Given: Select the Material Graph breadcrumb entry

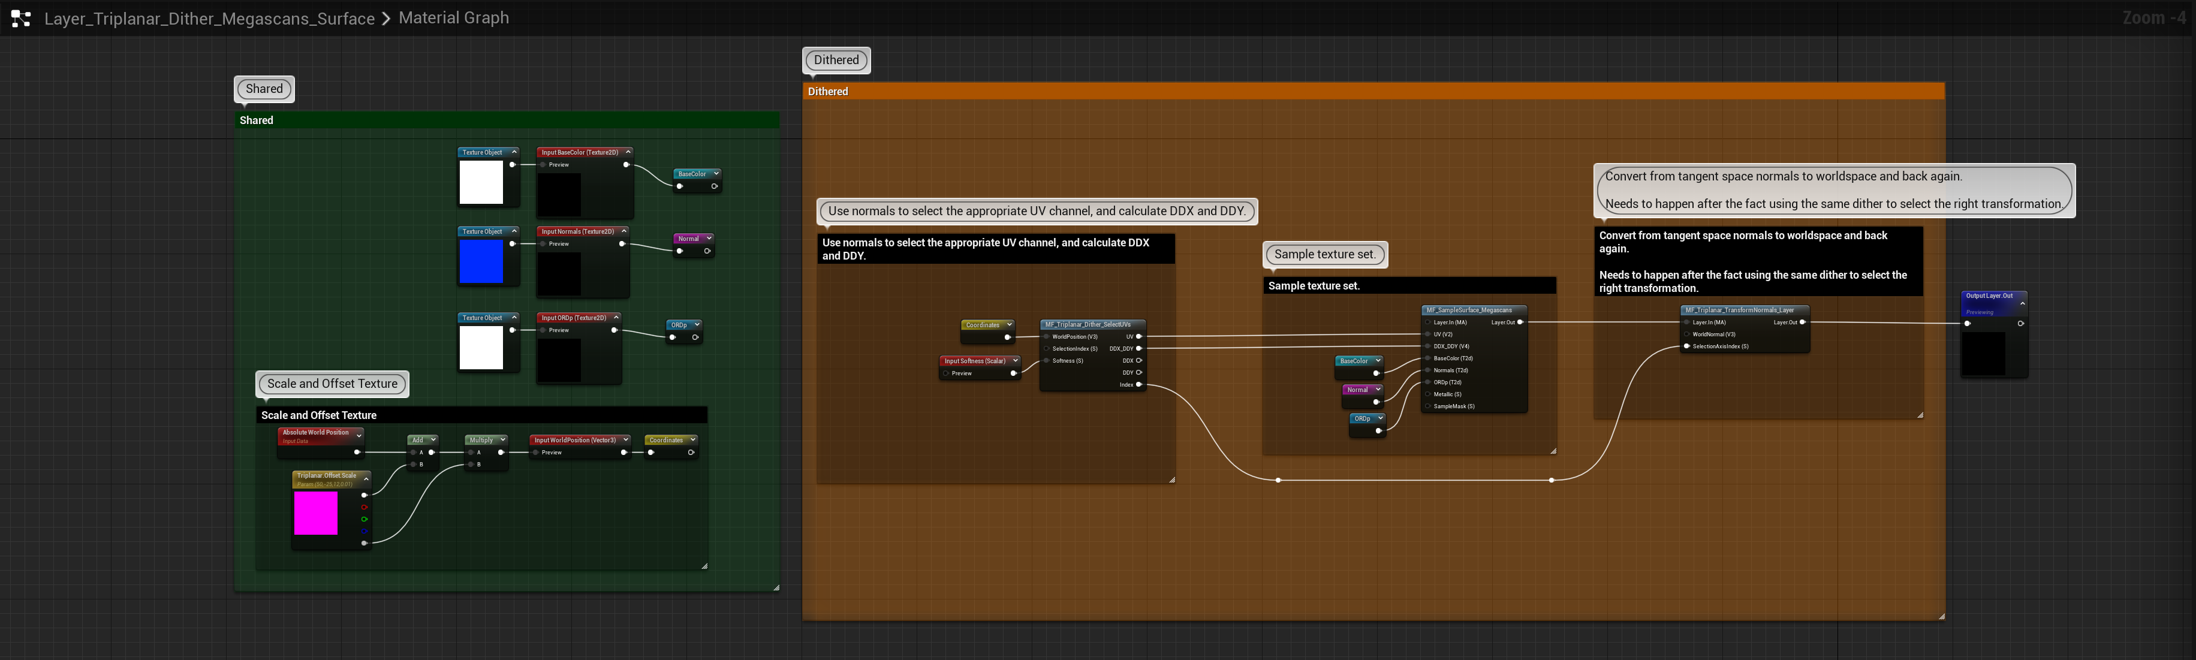Looking at the screenshot, I should point(453,17).
